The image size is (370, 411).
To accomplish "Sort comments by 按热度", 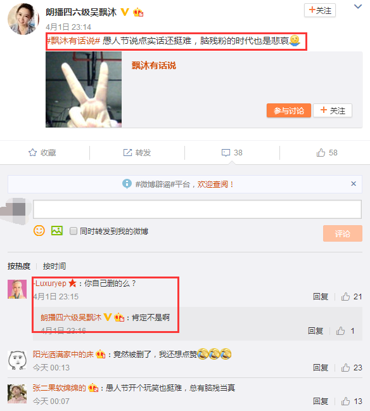I will pos(19,266).
